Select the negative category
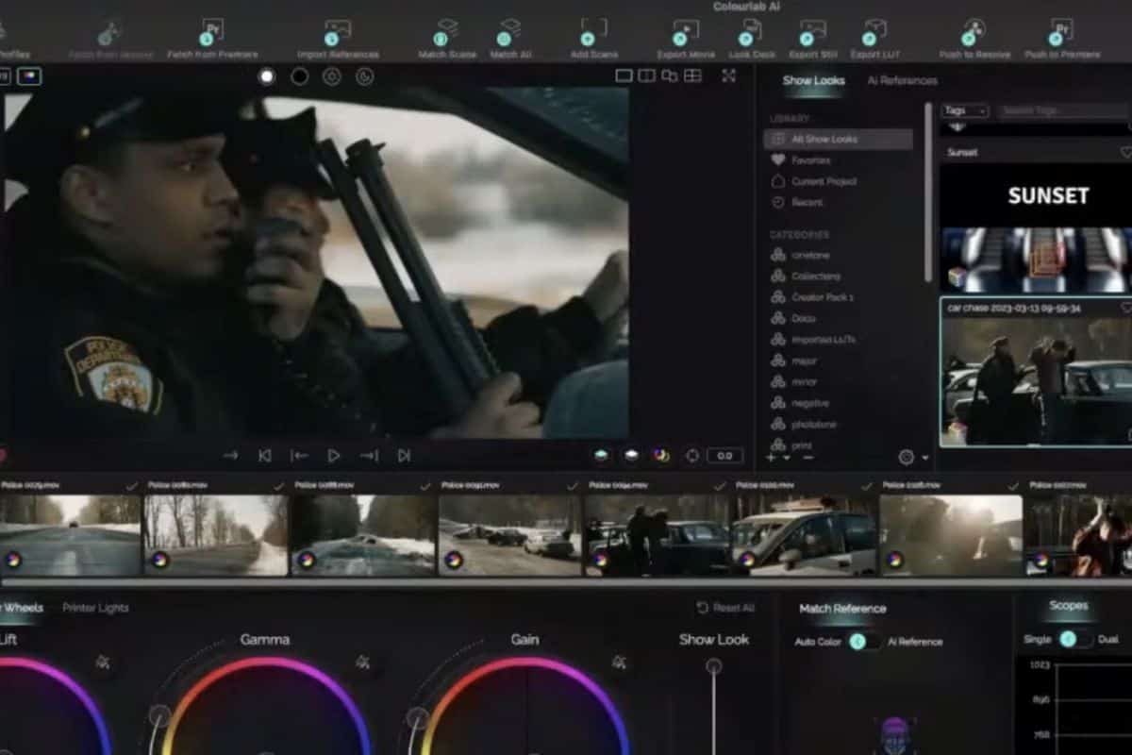This screenshot has width=1132, height=755. 800,403
